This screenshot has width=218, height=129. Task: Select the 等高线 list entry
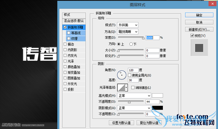(76, 33)
